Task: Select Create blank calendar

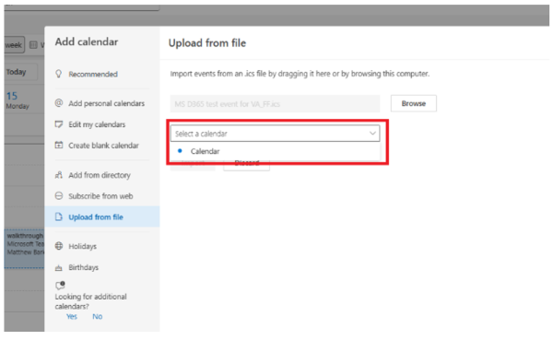Action: (x=102, y=146)
